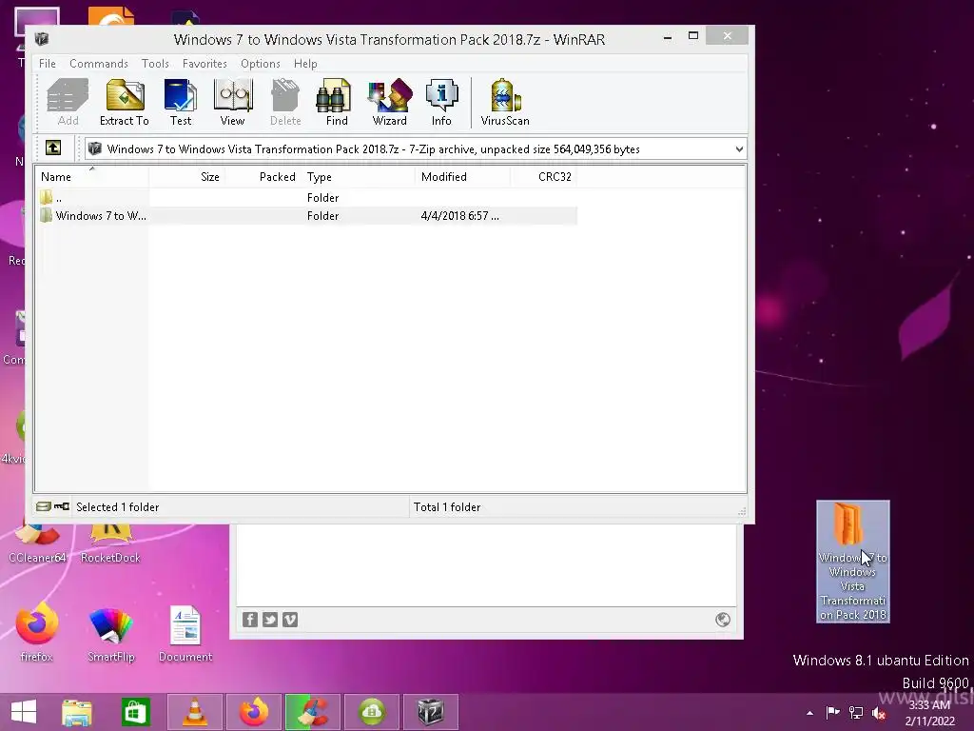Open the Favorites menu
This screenshot has width=974, height=731.
(205, 64)
